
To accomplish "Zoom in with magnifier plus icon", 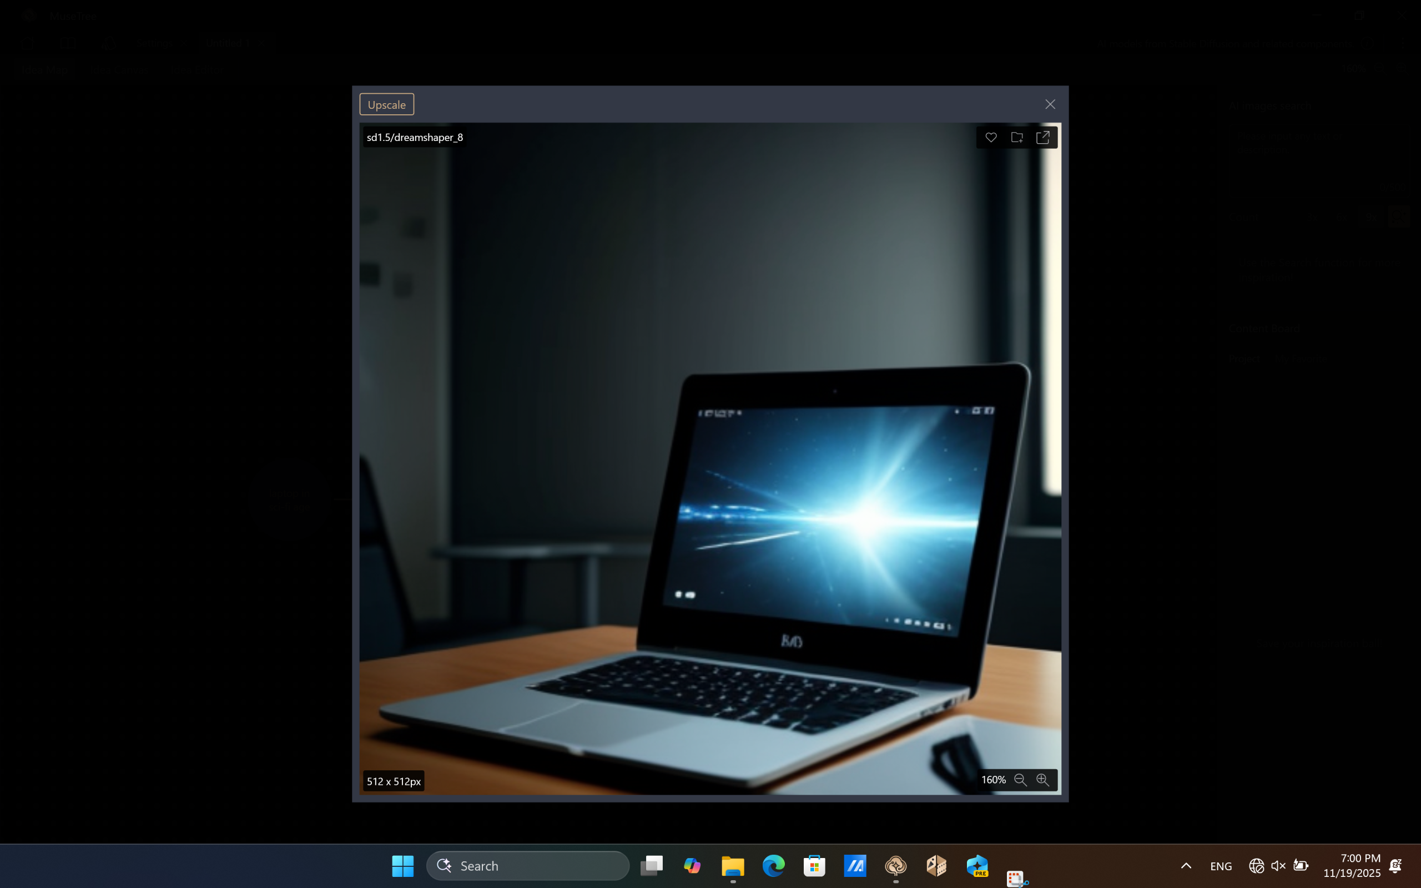I will tap(1043, 780).
